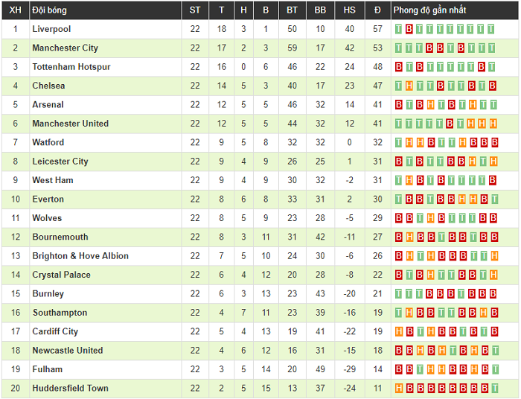Click Everton's last green T form badge
This screenshot has width=521, height=399.
493,199
